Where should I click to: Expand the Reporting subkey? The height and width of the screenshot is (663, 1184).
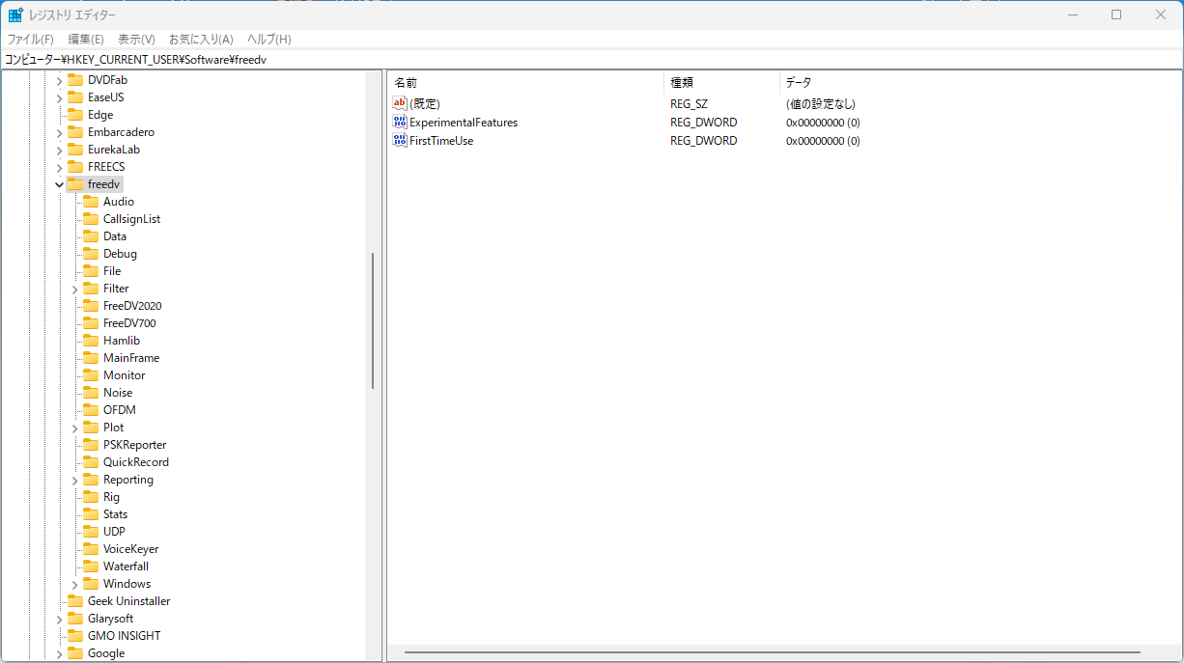point(75,480)
